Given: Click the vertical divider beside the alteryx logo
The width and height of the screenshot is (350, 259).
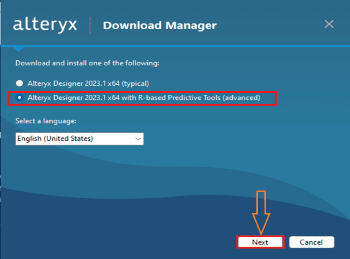Looking at the screenshot, I should [90, 25].
